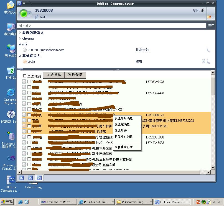Click the horizontal scrollbar left arrow
Viewport: 224px width, 206px height.
pyautogui.click(x=19, y=172)
